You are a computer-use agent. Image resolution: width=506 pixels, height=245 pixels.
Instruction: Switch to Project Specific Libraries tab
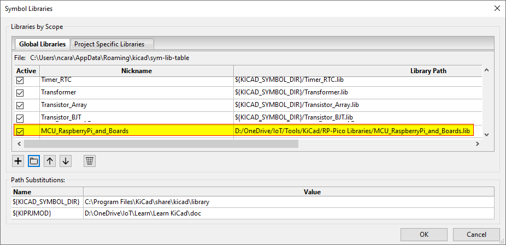click(109, 44)
